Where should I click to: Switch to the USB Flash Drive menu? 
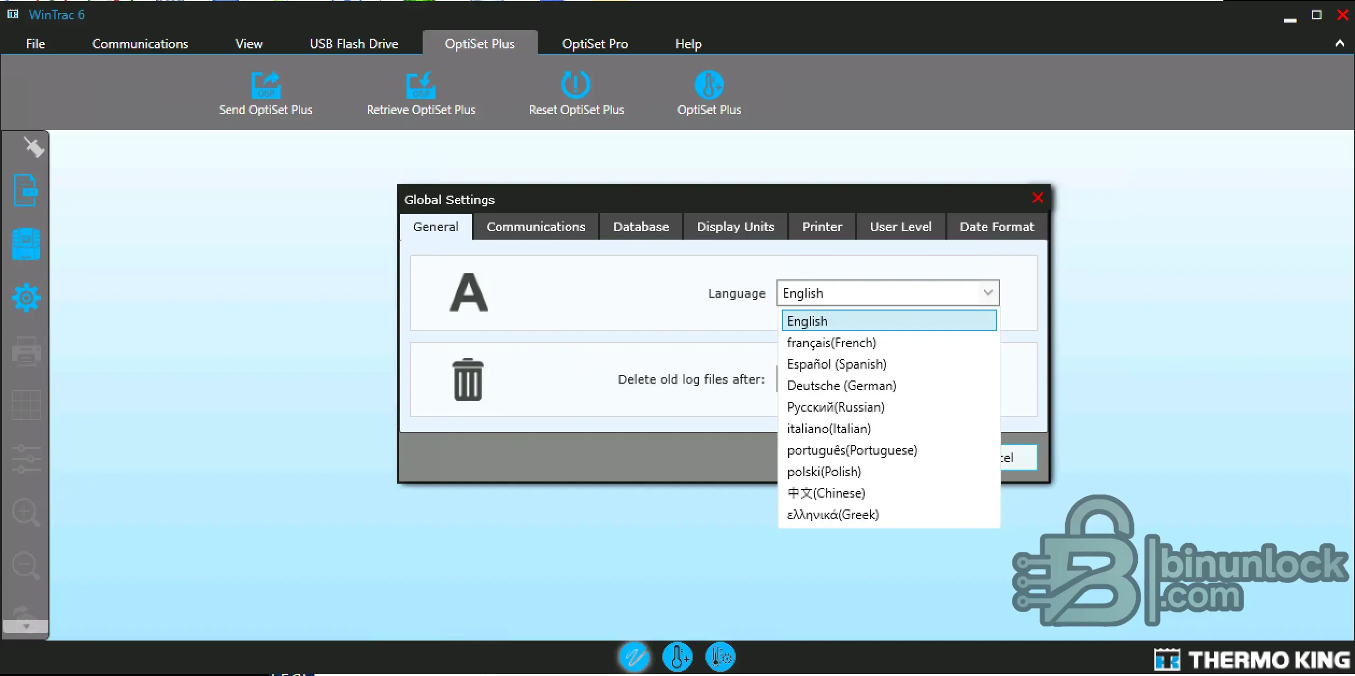point(354,44)
